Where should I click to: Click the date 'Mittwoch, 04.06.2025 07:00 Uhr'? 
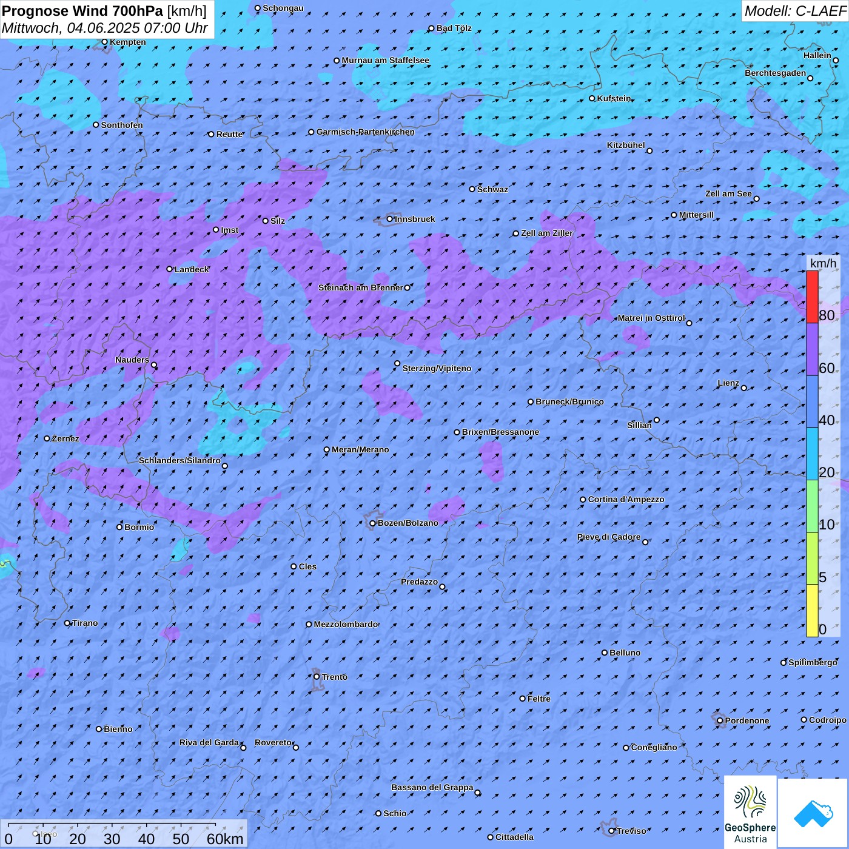(105, 28)
